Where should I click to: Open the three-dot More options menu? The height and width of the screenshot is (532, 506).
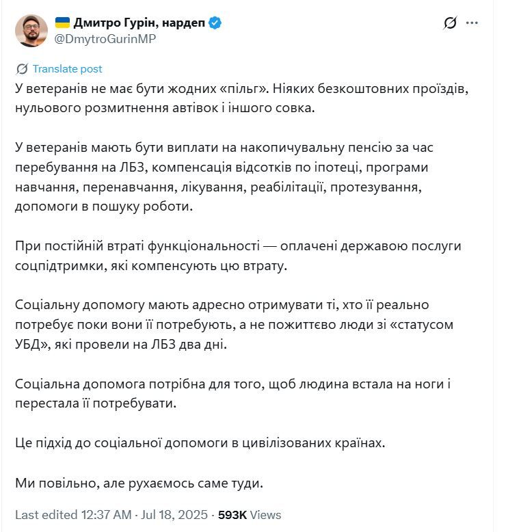472,23
